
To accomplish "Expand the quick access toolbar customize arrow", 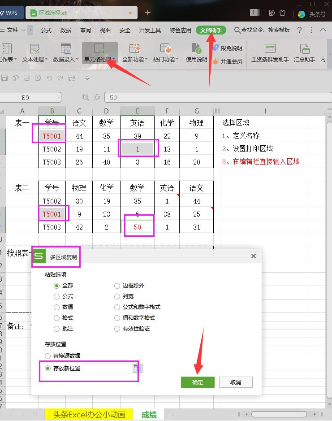I will coord(87,78).
